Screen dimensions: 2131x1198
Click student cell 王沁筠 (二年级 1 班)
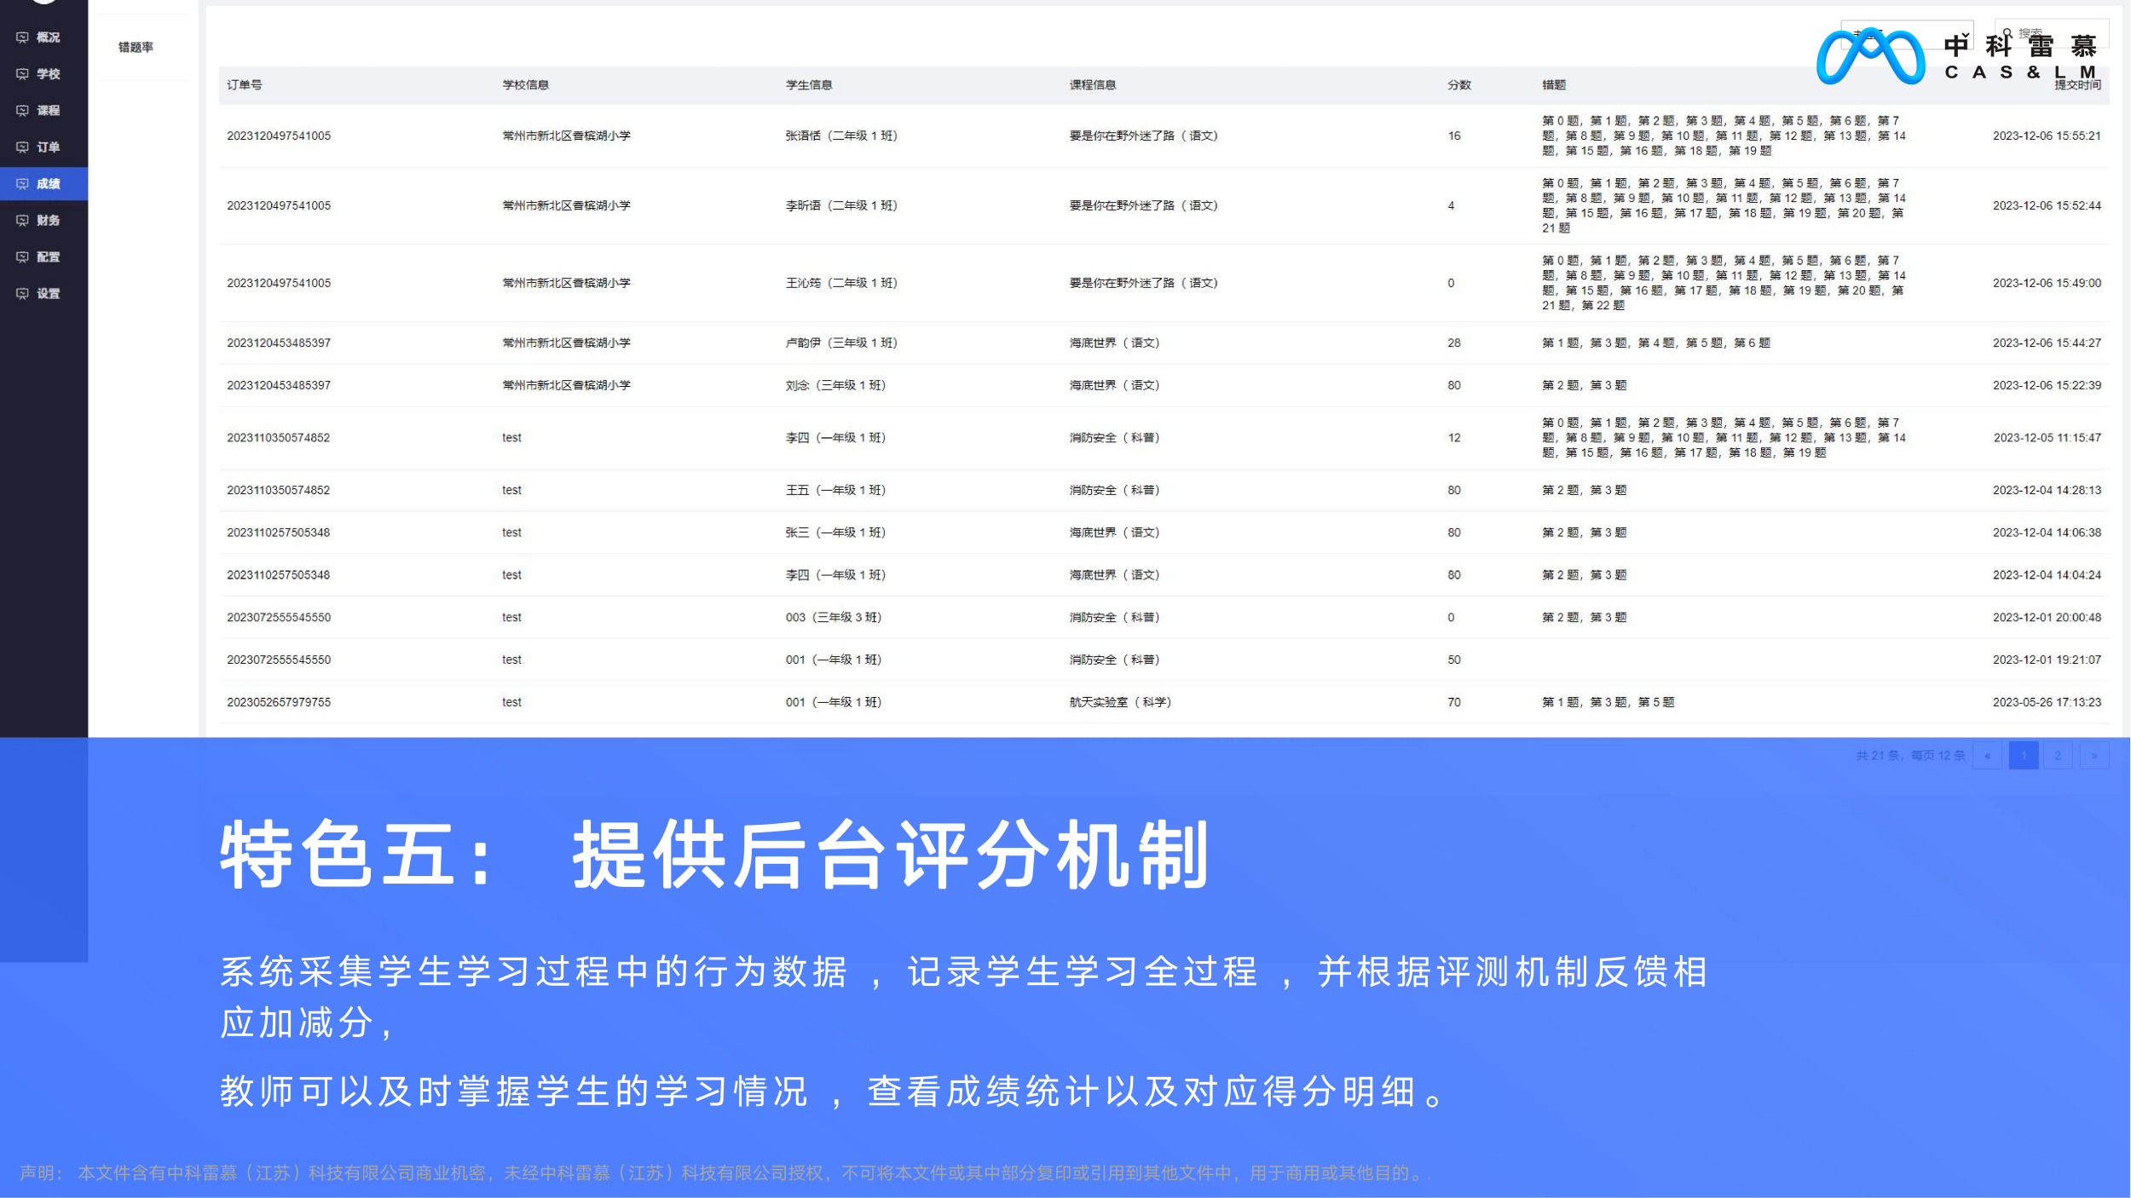click(x=841, y=284)
